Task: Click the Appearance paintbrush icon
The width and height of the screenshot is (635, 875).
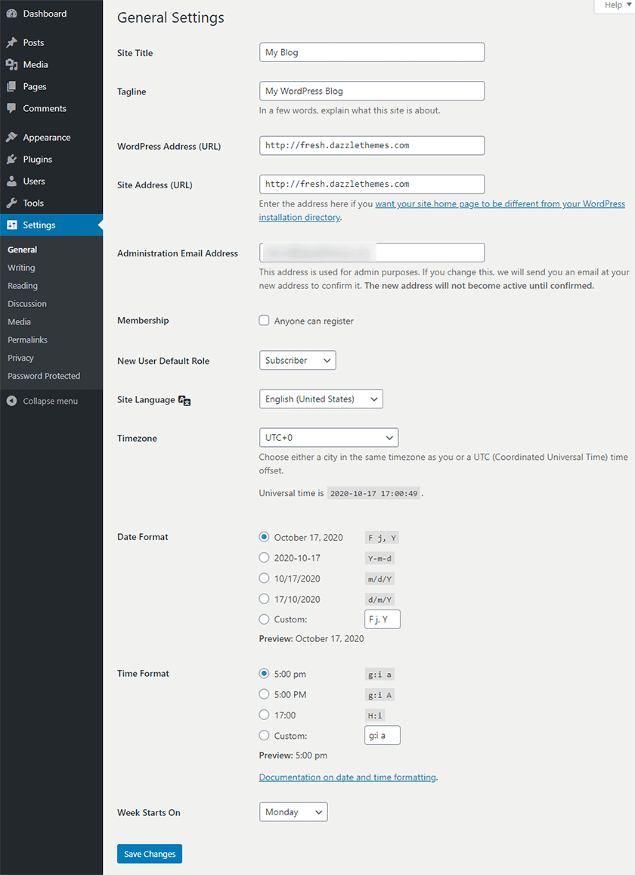Action: pyautogui.click(x=12, y=138)
